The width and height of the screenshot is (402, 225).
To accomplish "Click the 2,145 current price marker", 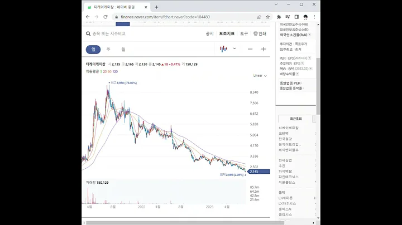I will tap(260, 172).
